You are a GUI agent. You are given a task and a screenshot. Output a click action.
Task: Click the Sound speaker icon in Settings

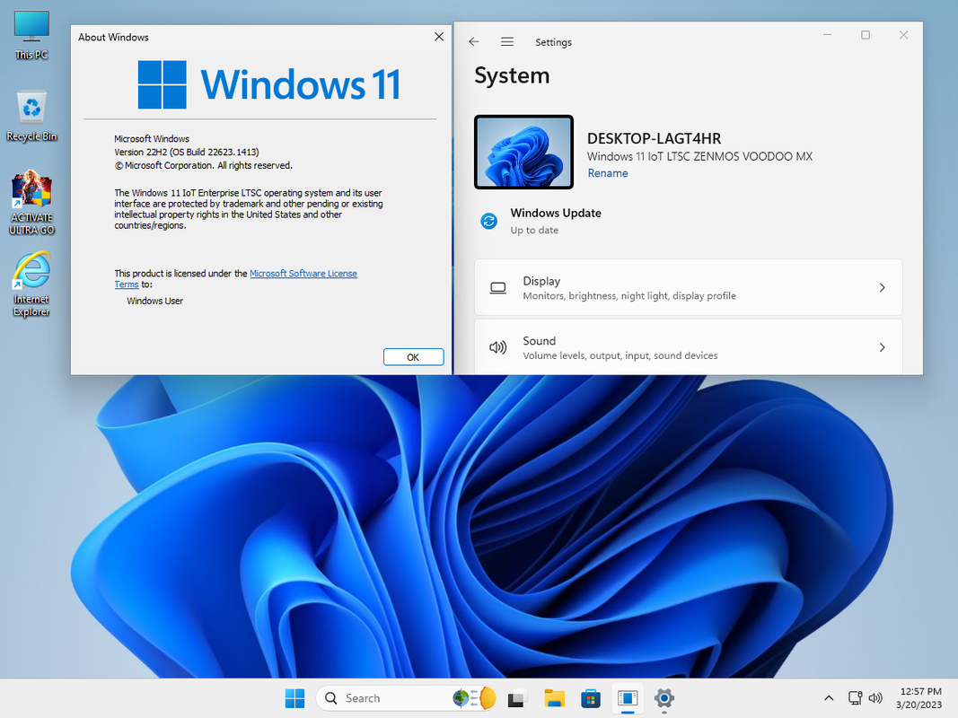coord(498,347)
